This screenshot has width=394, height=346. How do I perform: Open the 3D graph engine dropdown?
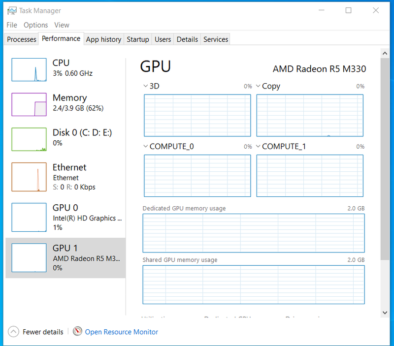point(145,86)
